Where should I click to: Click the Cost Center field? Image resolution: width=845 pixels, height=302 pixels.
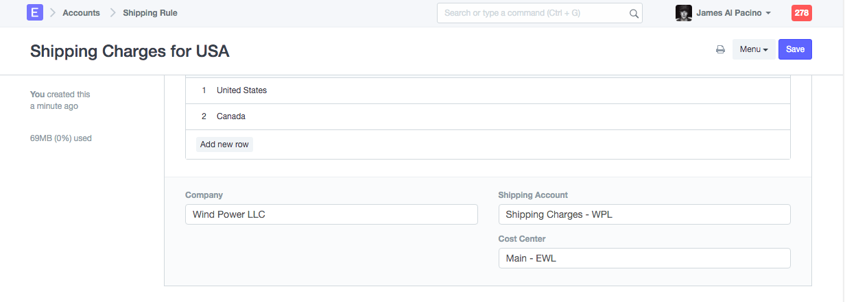coord(644,258)
